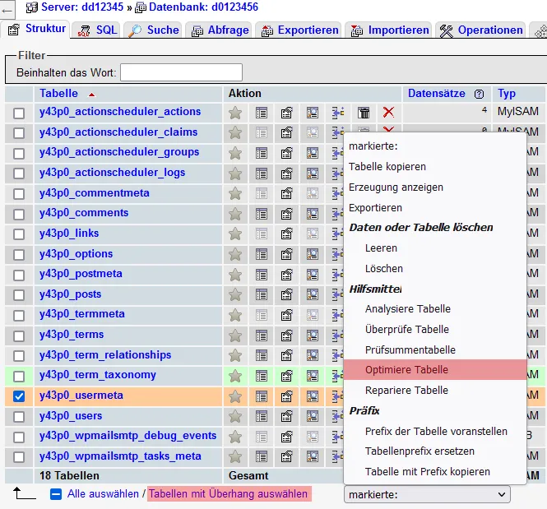Focus the 'Beinhalten das Wort' filter field
The width and height of the screenshot is (547, 509).
[181, 72]
